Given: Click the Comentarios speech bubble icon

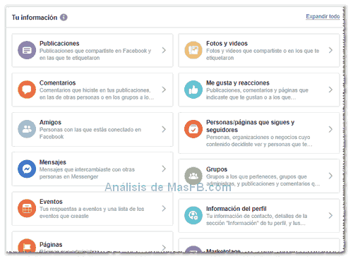Looking at the screenshot, I should point(27,90).
